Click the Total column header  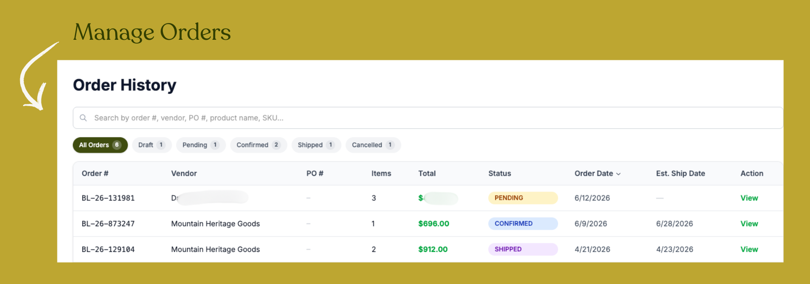tap(427, 173)
